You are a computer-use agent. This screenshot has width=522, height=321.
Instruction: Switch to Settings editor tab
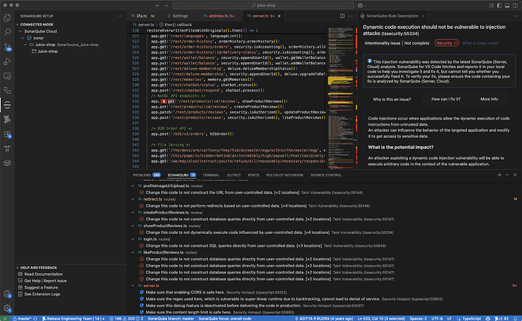(180, 16)
